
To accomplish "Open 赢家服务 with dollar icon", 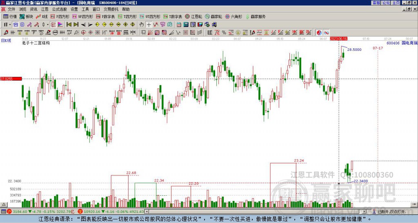I will 256,16.
